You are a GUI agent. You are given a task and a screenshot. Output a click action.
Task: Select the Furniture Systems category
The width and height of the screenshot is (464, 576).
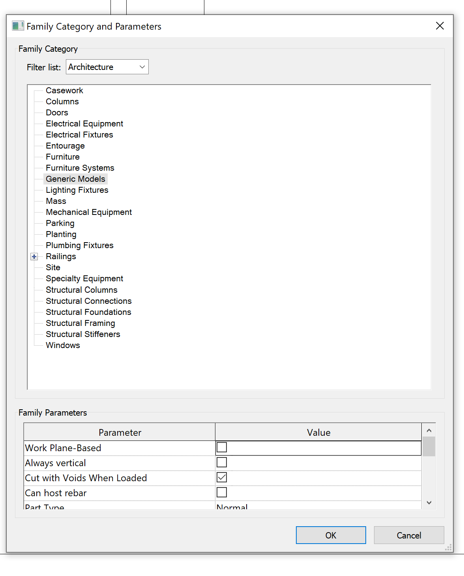pyautogui.click(x=80, y=168)
